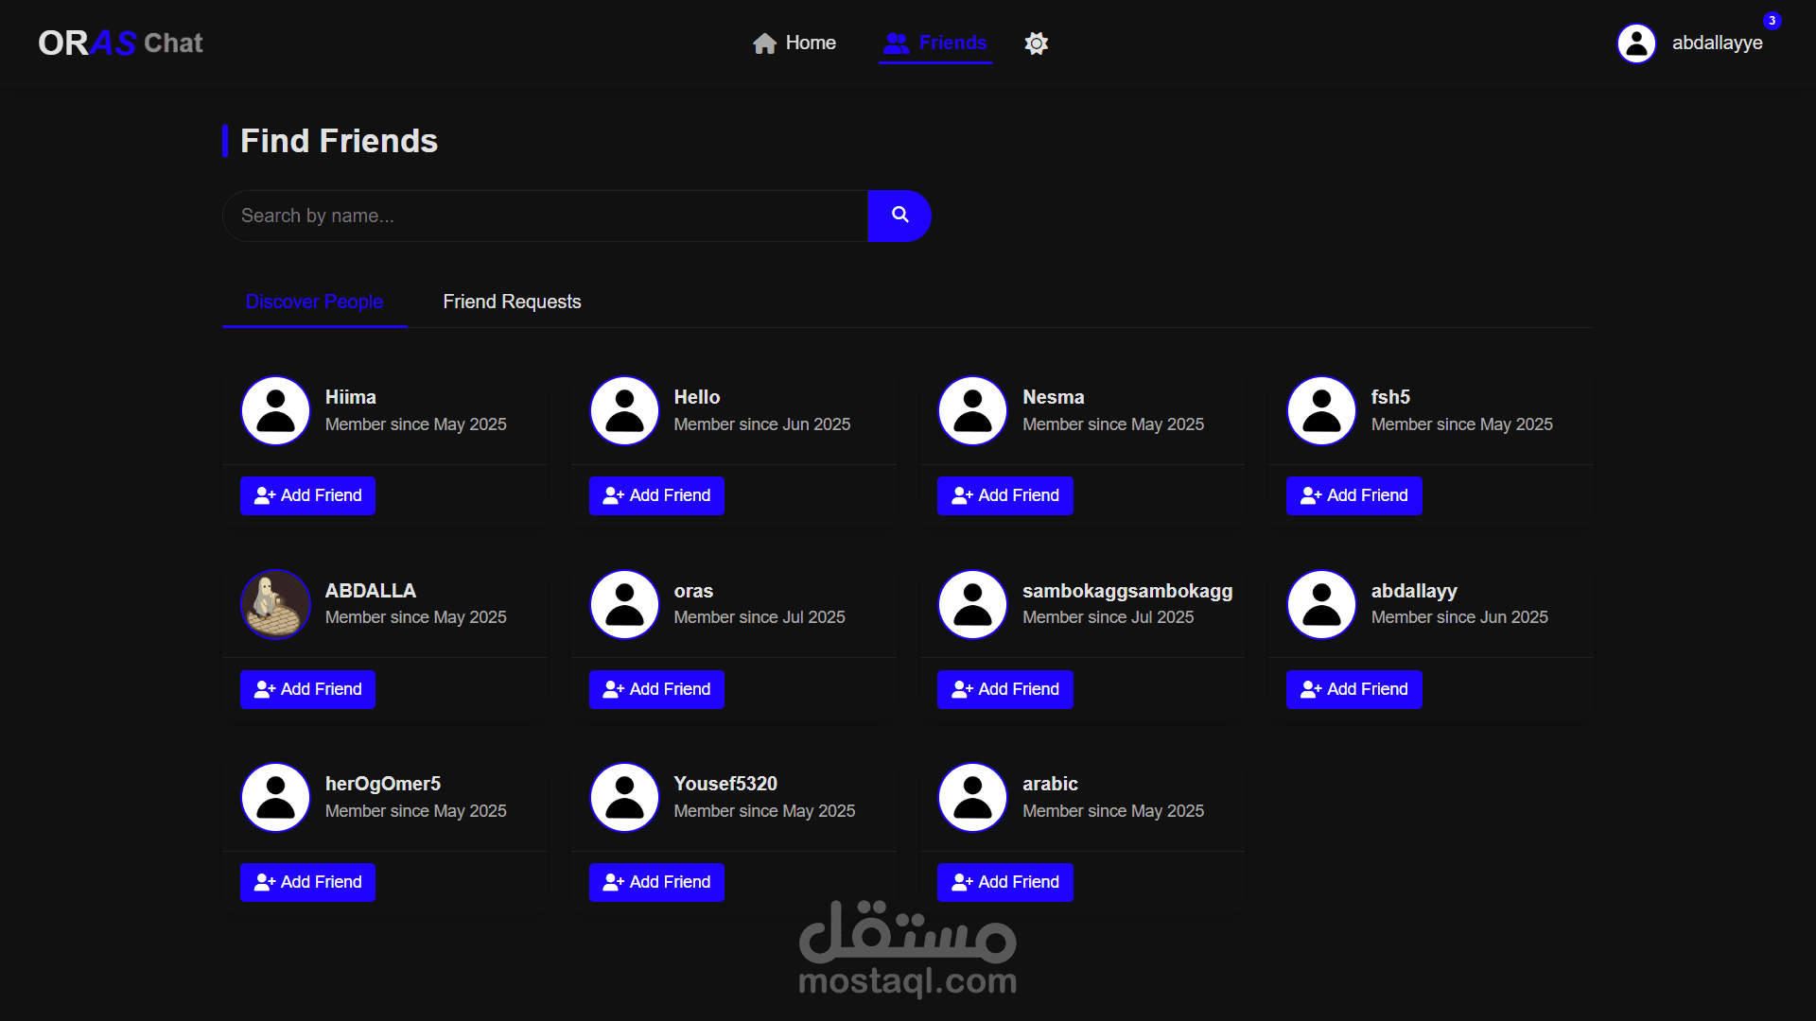Click the ORAS Chat logo
This screenshot has height=1021, width=1816.
click(x=120, y=43)
